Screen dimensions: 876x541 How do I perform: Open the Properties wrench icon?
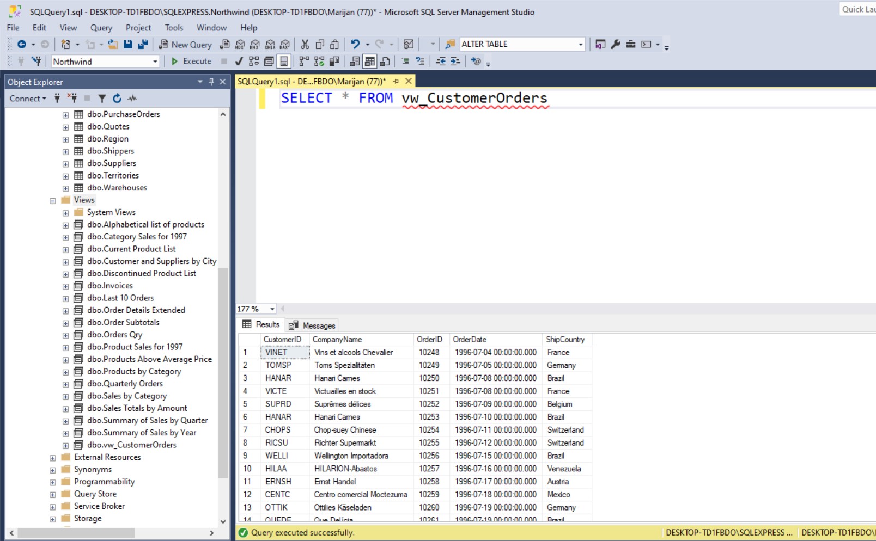(x=616, y=45)
